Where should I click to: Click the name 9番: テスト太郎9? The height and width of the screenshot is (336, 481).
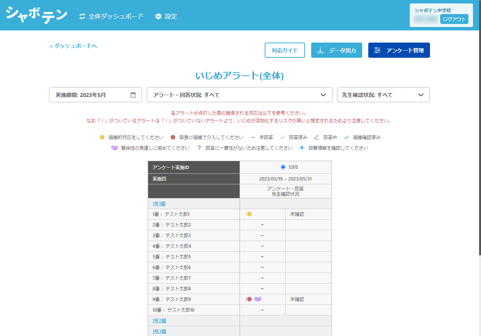(171, 300)
